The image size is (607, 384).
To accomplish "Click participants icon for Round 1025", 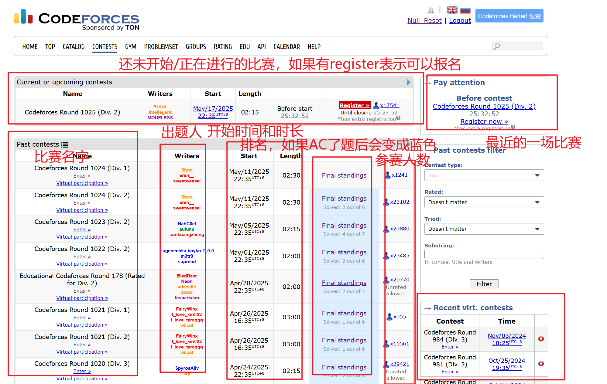I will 376,105.
